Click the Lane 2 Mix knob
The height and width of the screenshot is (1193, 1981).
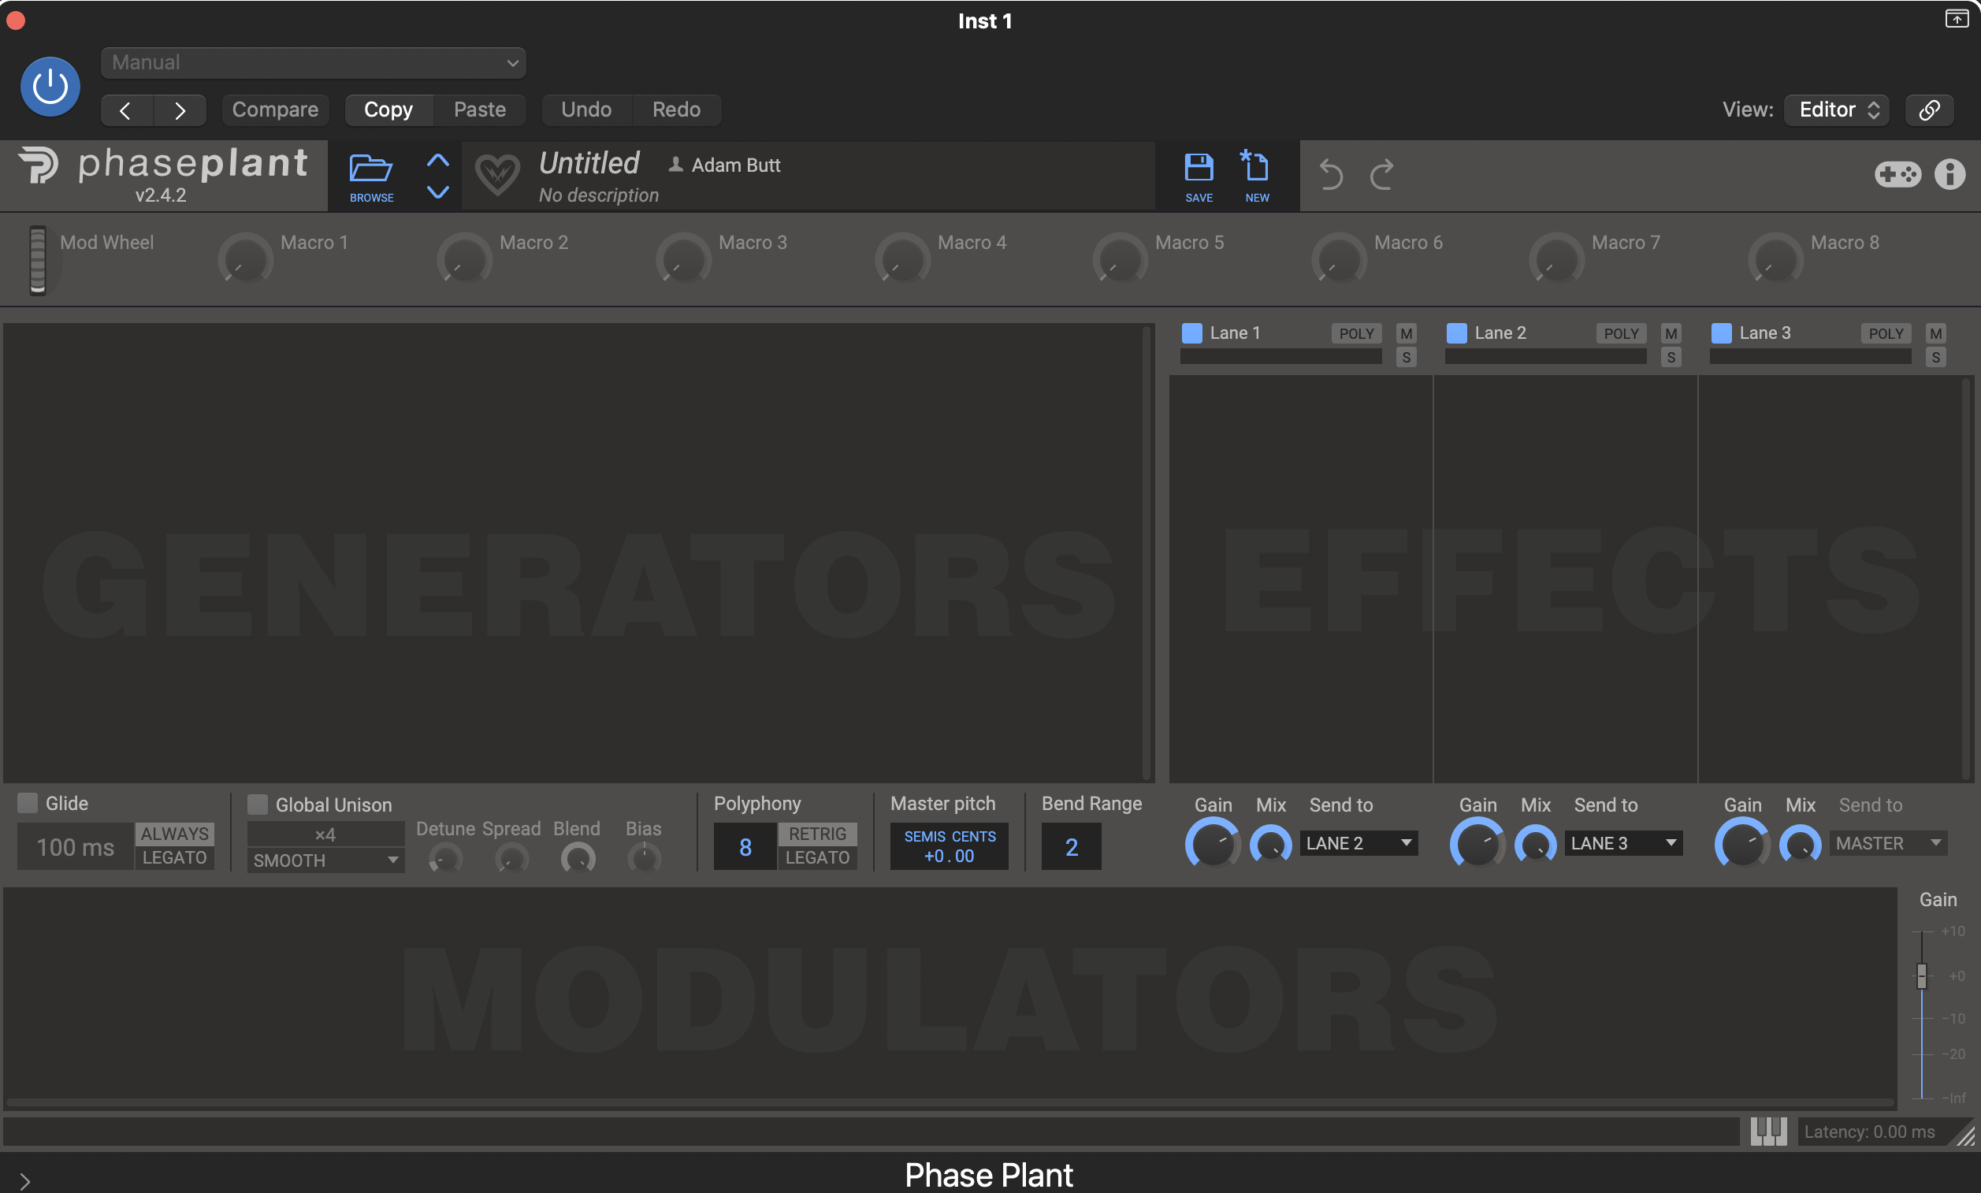click(1535, 845)
